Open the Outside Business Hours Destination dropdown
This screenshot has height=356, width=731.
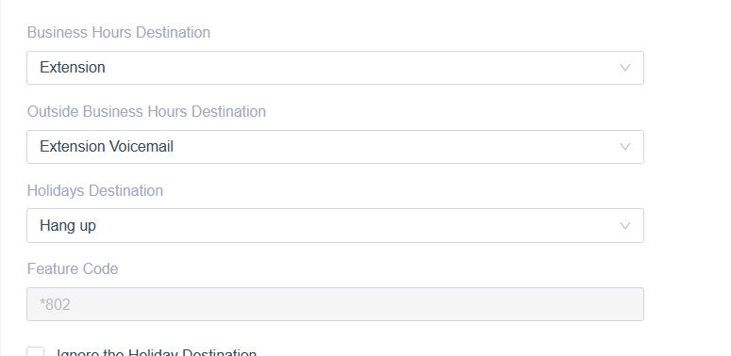(335, 147)
